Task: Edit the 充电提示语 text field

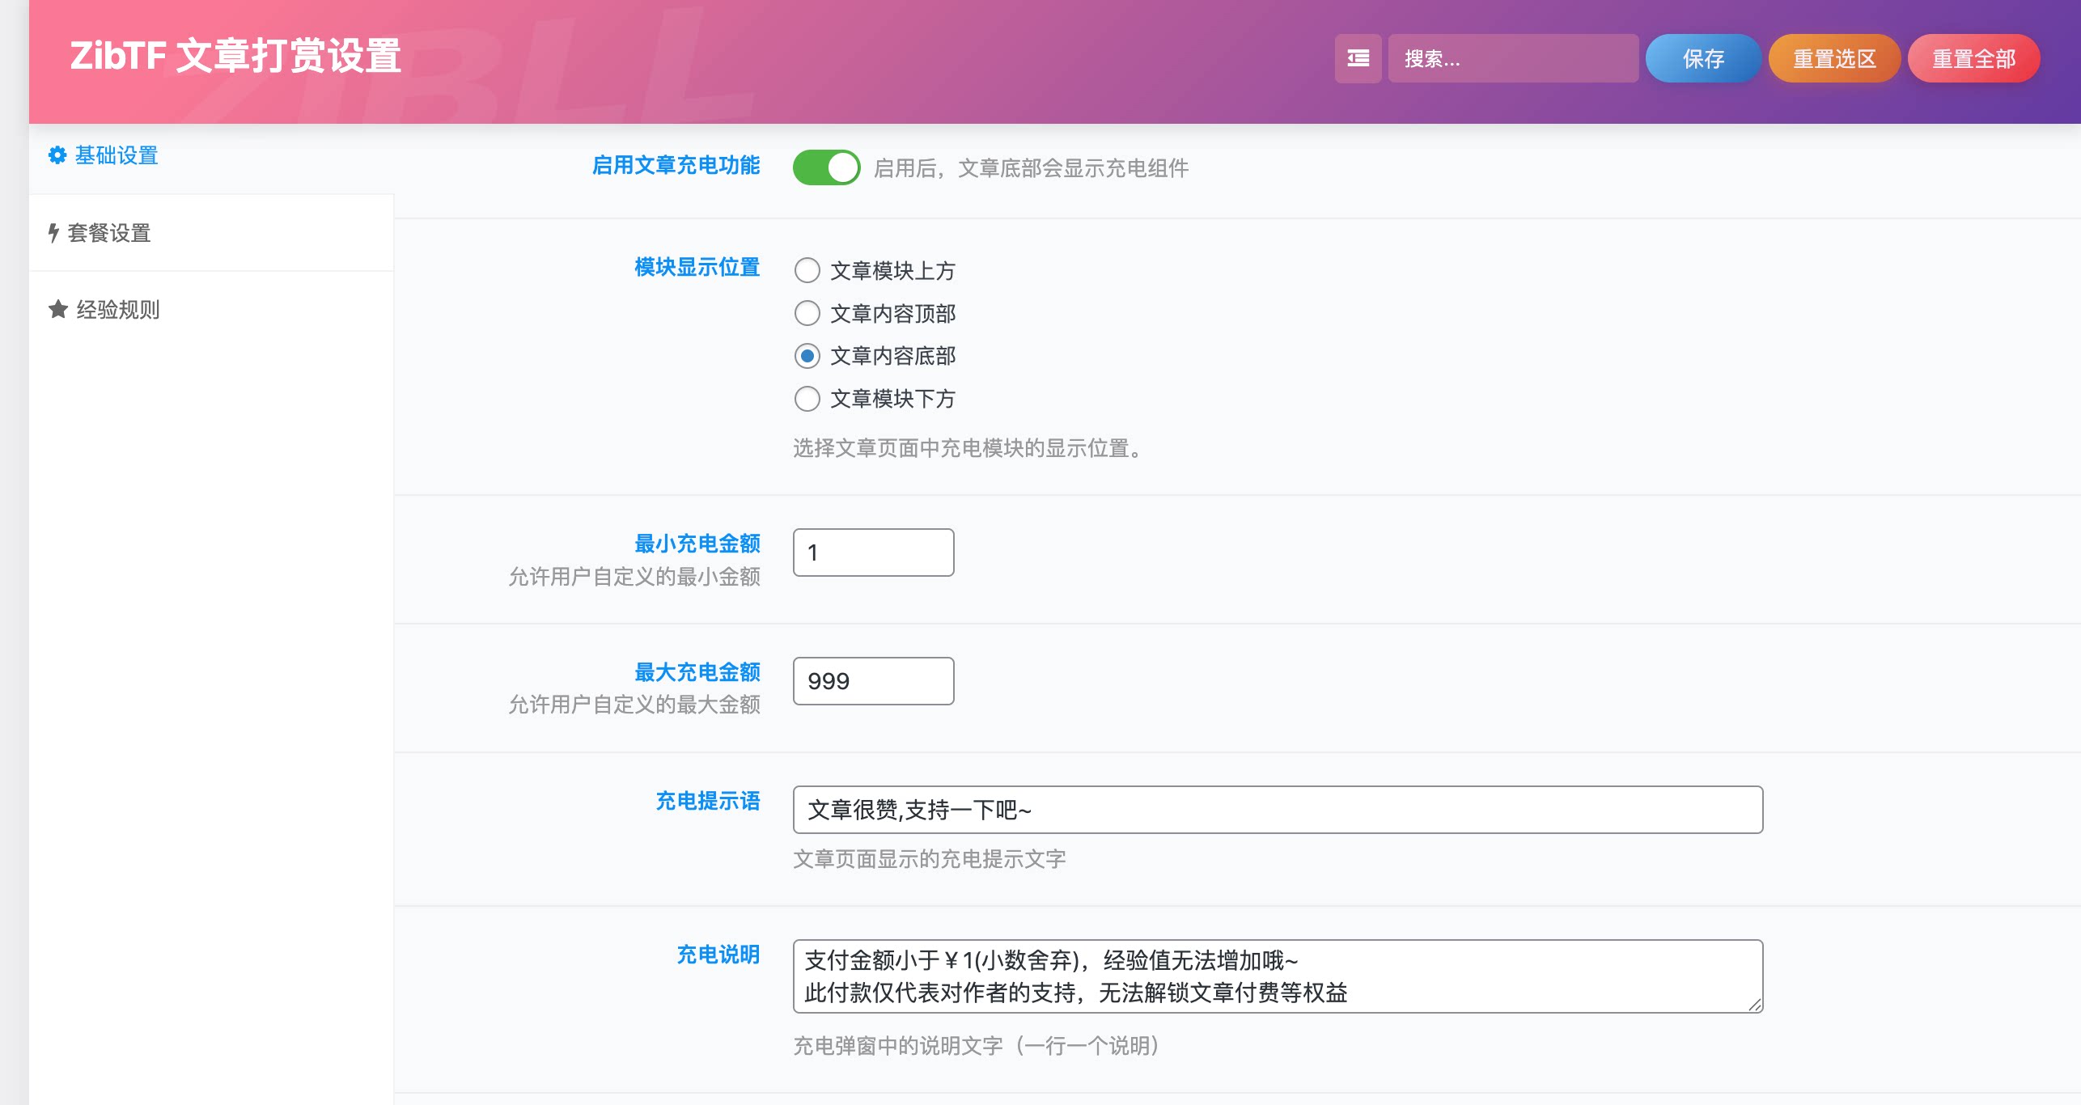Action: pyautogui.click(x=1277, y=809)
